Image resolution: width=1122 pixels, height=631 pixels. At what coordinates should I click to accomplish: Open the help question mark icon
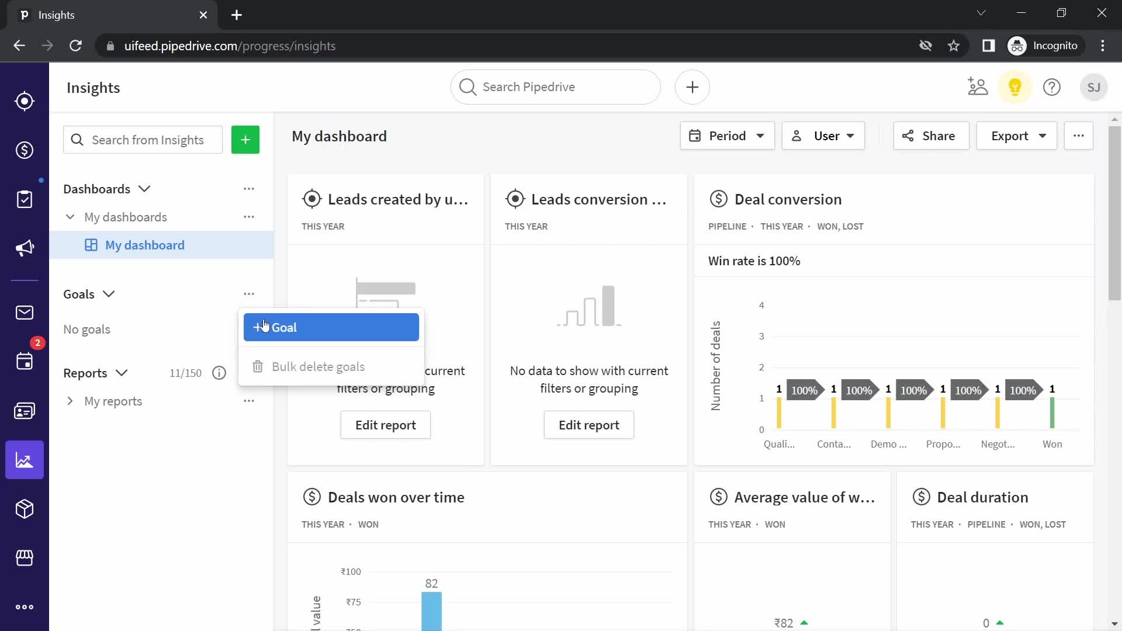[x=1052, y=87]
